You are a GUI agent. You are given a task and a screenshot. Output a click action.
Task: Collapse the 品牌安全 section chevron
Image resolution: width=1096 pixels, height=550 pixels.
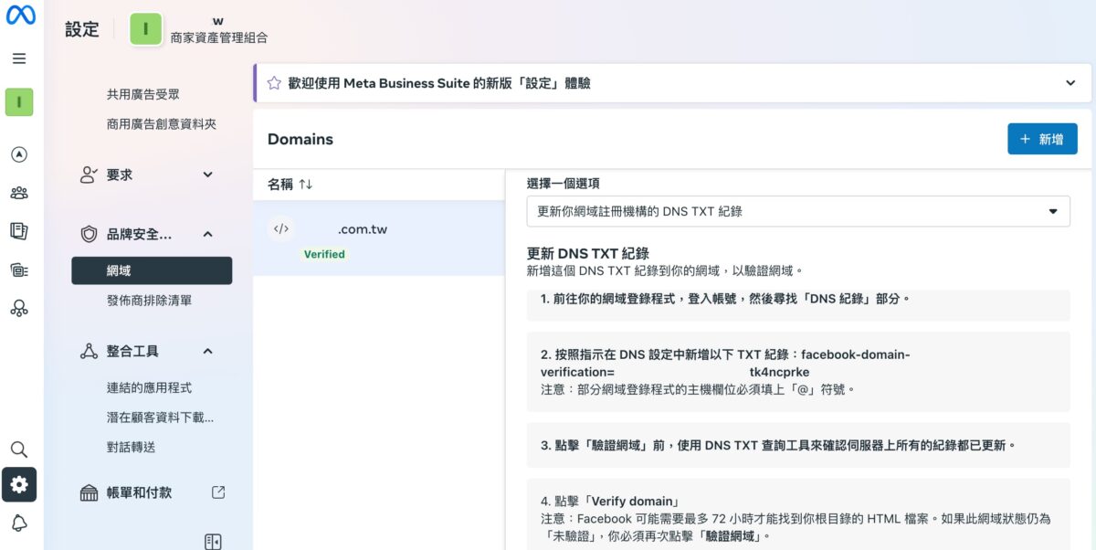(x=207, y=234)
